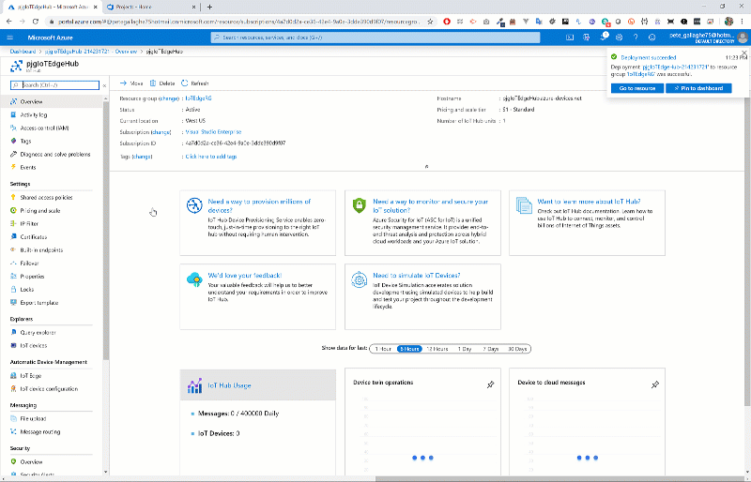751x482 pixels.
Task: Close the Deployment succeeded notification
Action: pos(743,53)
